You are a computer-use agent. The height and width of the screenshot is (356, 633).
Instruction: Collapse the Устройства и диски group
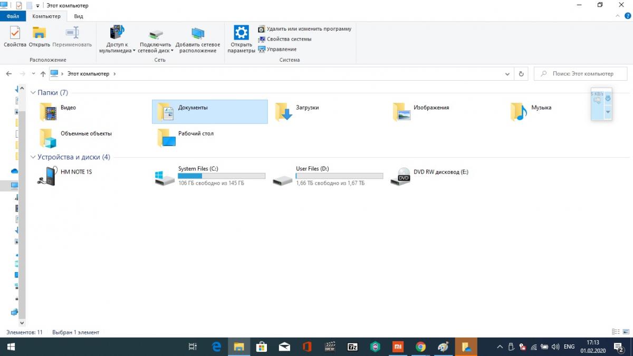pos(33,157)
